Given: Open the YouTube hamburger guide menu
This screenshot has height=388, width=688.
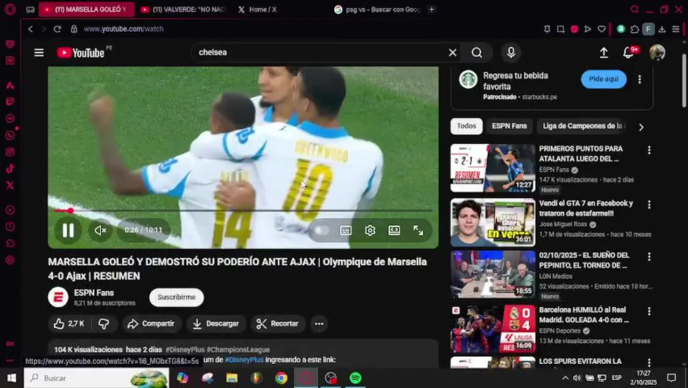Looking at the screenshot, I should click(x=39, y=52).
